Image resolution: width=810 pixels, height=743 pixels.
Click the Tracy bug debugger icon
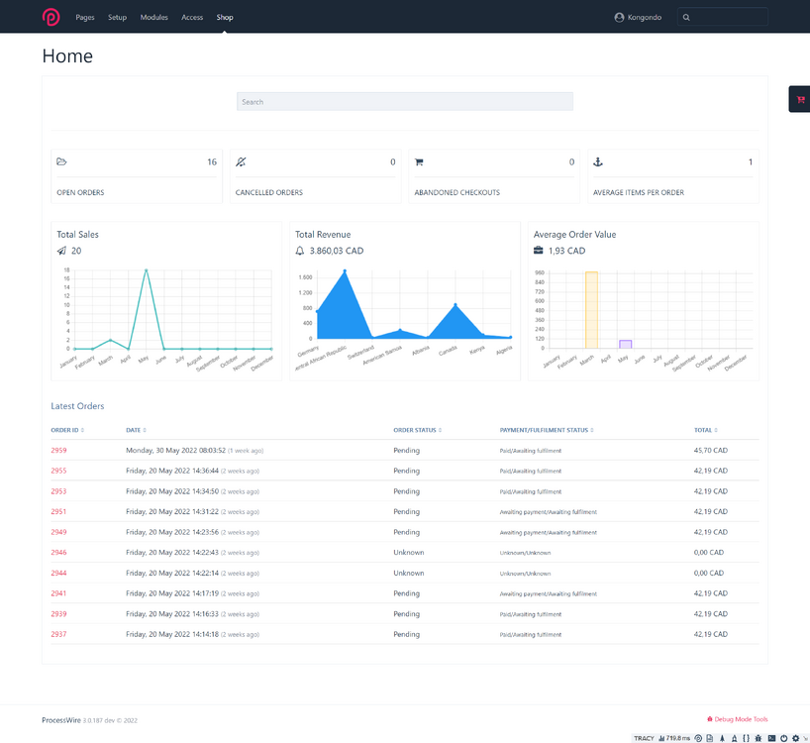point(759,738)
